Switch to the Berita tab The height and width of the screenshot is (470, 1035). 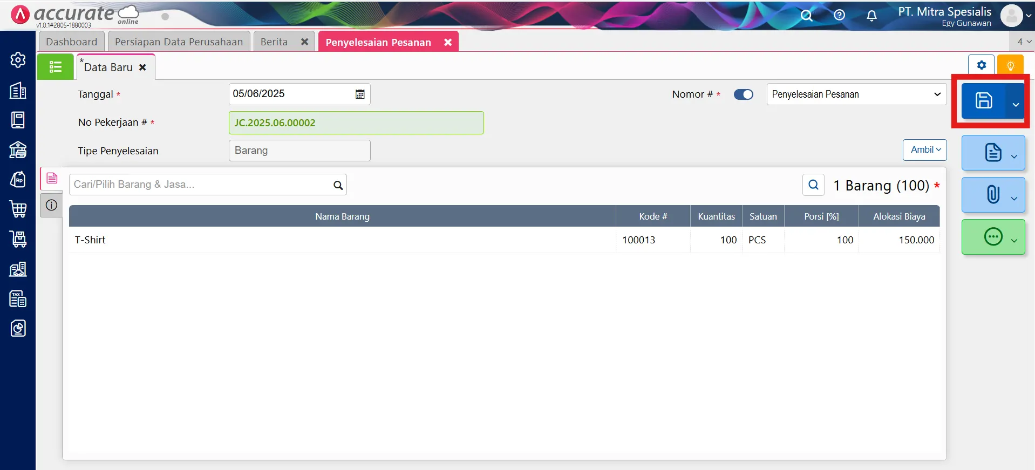pos(274,42)
